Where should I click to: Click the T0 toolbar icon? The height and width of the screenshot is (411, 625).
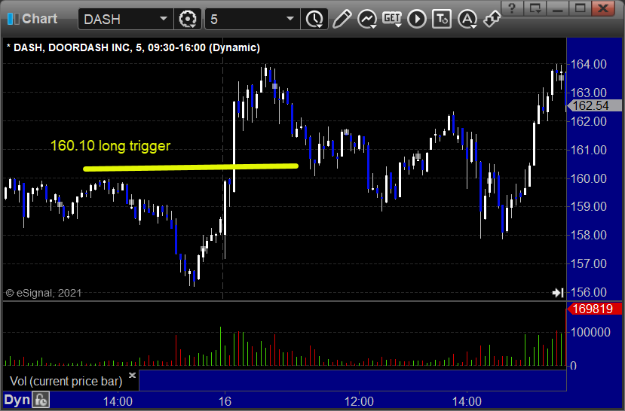click(442, 19)
